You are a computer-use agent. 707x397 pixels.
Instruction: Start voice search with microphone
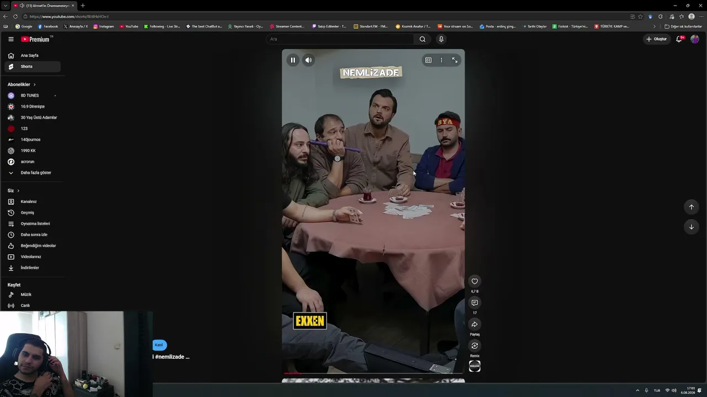click(x=441, y=39)
